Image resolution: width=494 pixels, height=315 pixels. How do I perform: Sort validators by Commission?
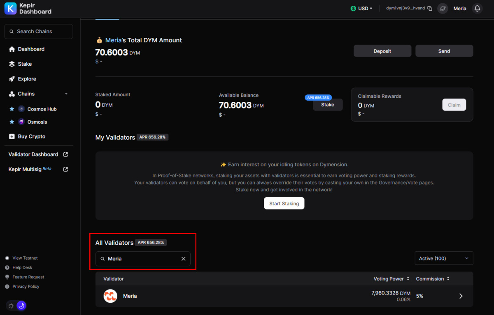(x=433, y=279)
